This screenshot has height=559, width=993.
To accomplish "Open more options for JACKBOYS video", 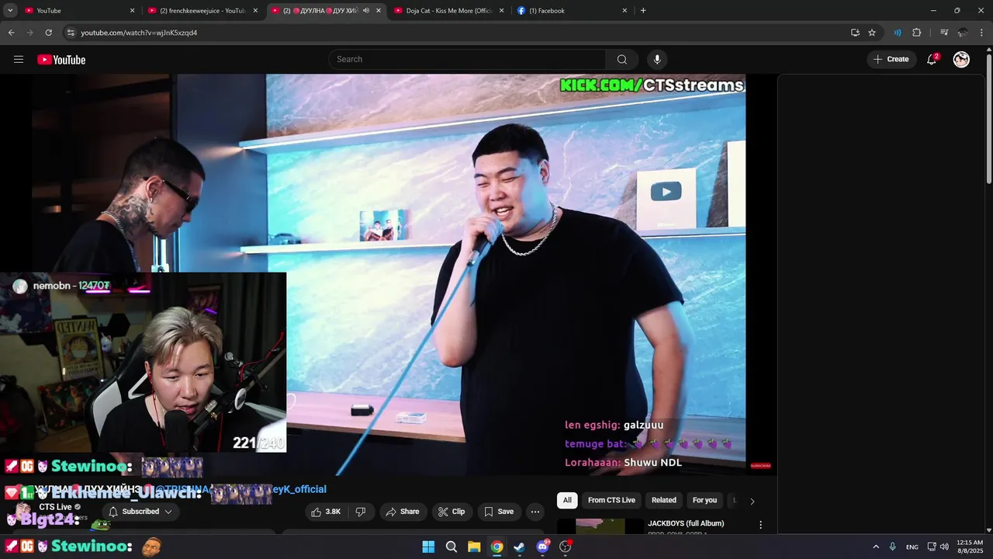I will coord(761,526).
